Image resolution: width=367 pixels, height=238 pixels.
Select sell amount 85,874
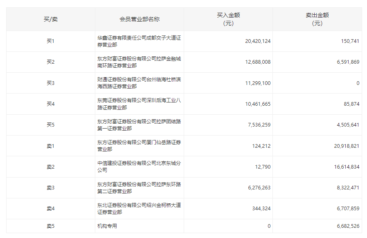click(x=351, y=104)
